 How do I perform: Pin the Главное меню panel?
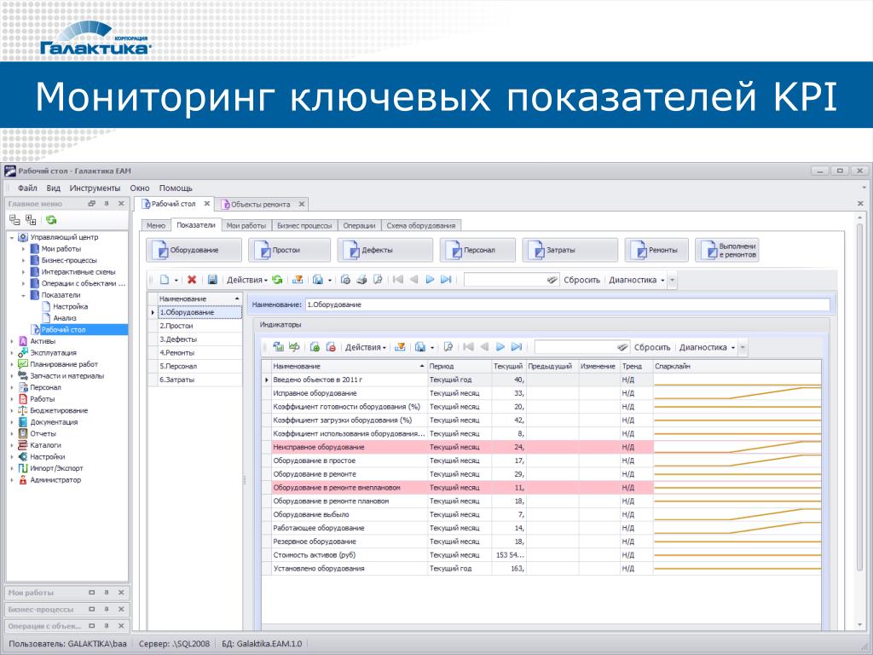[x=107, y=203]
